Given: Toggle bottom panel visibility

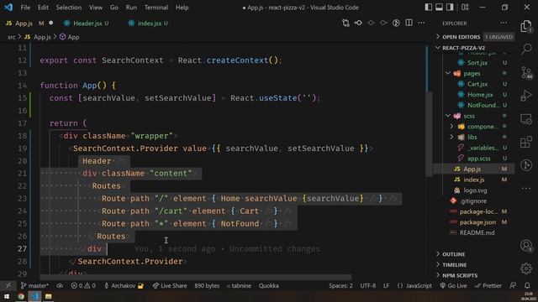Looking at the screenshot, I should pos(439,8).
